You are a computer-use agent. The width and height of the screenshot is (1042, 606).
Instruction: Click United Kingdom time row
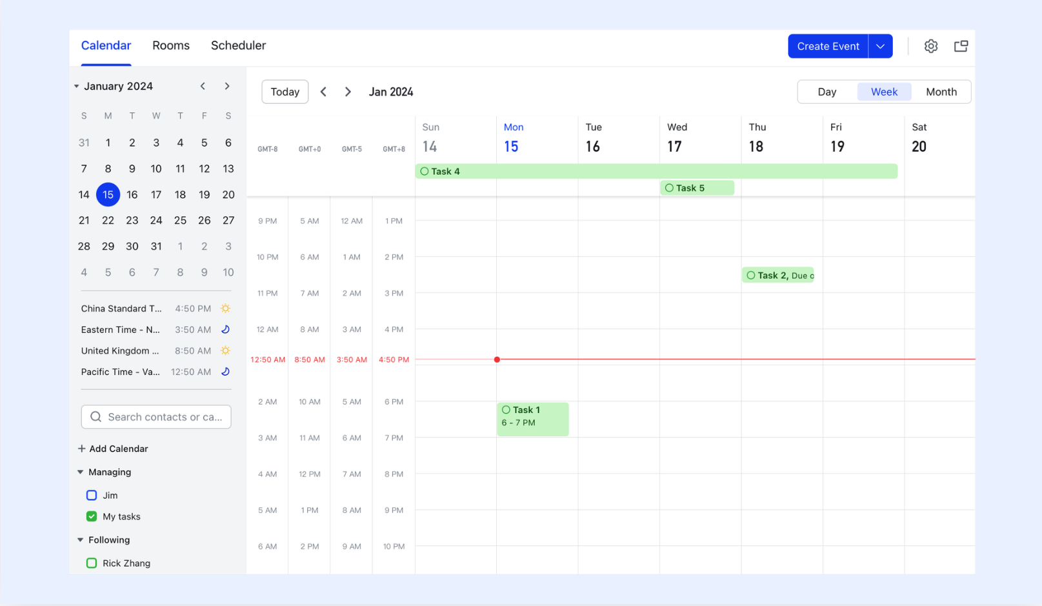[156, 351]
